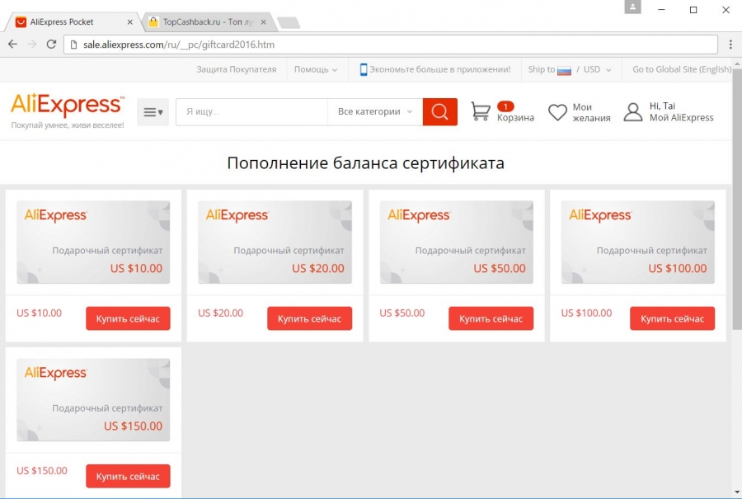The image size is (742, 499).
Task: Click the browser back arrow
Action: [12, 45]
